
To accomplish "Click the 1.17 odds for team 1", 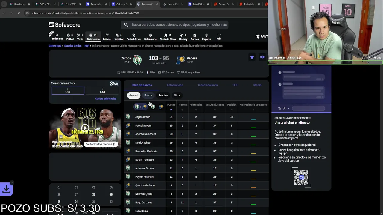I will coord(68,90).
